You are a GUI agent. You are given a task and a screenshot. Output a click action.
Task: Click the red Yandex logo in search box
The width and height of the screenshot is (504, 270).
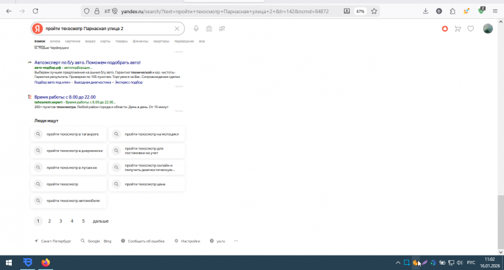[x=37, y=29]
